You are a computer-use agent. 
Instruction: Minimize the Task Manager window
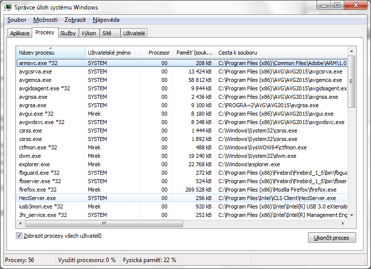click(x=324, y=5)
